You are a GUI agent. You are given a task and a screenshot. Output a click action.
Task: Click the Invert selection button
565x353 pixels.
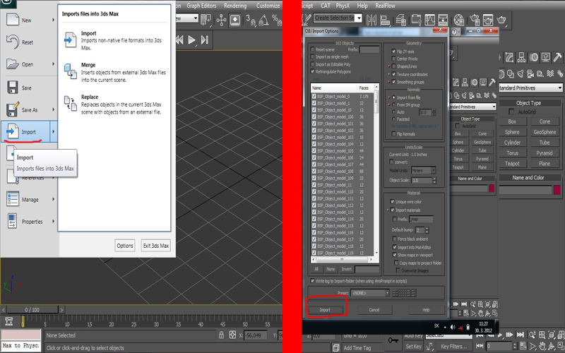[347, 269]
